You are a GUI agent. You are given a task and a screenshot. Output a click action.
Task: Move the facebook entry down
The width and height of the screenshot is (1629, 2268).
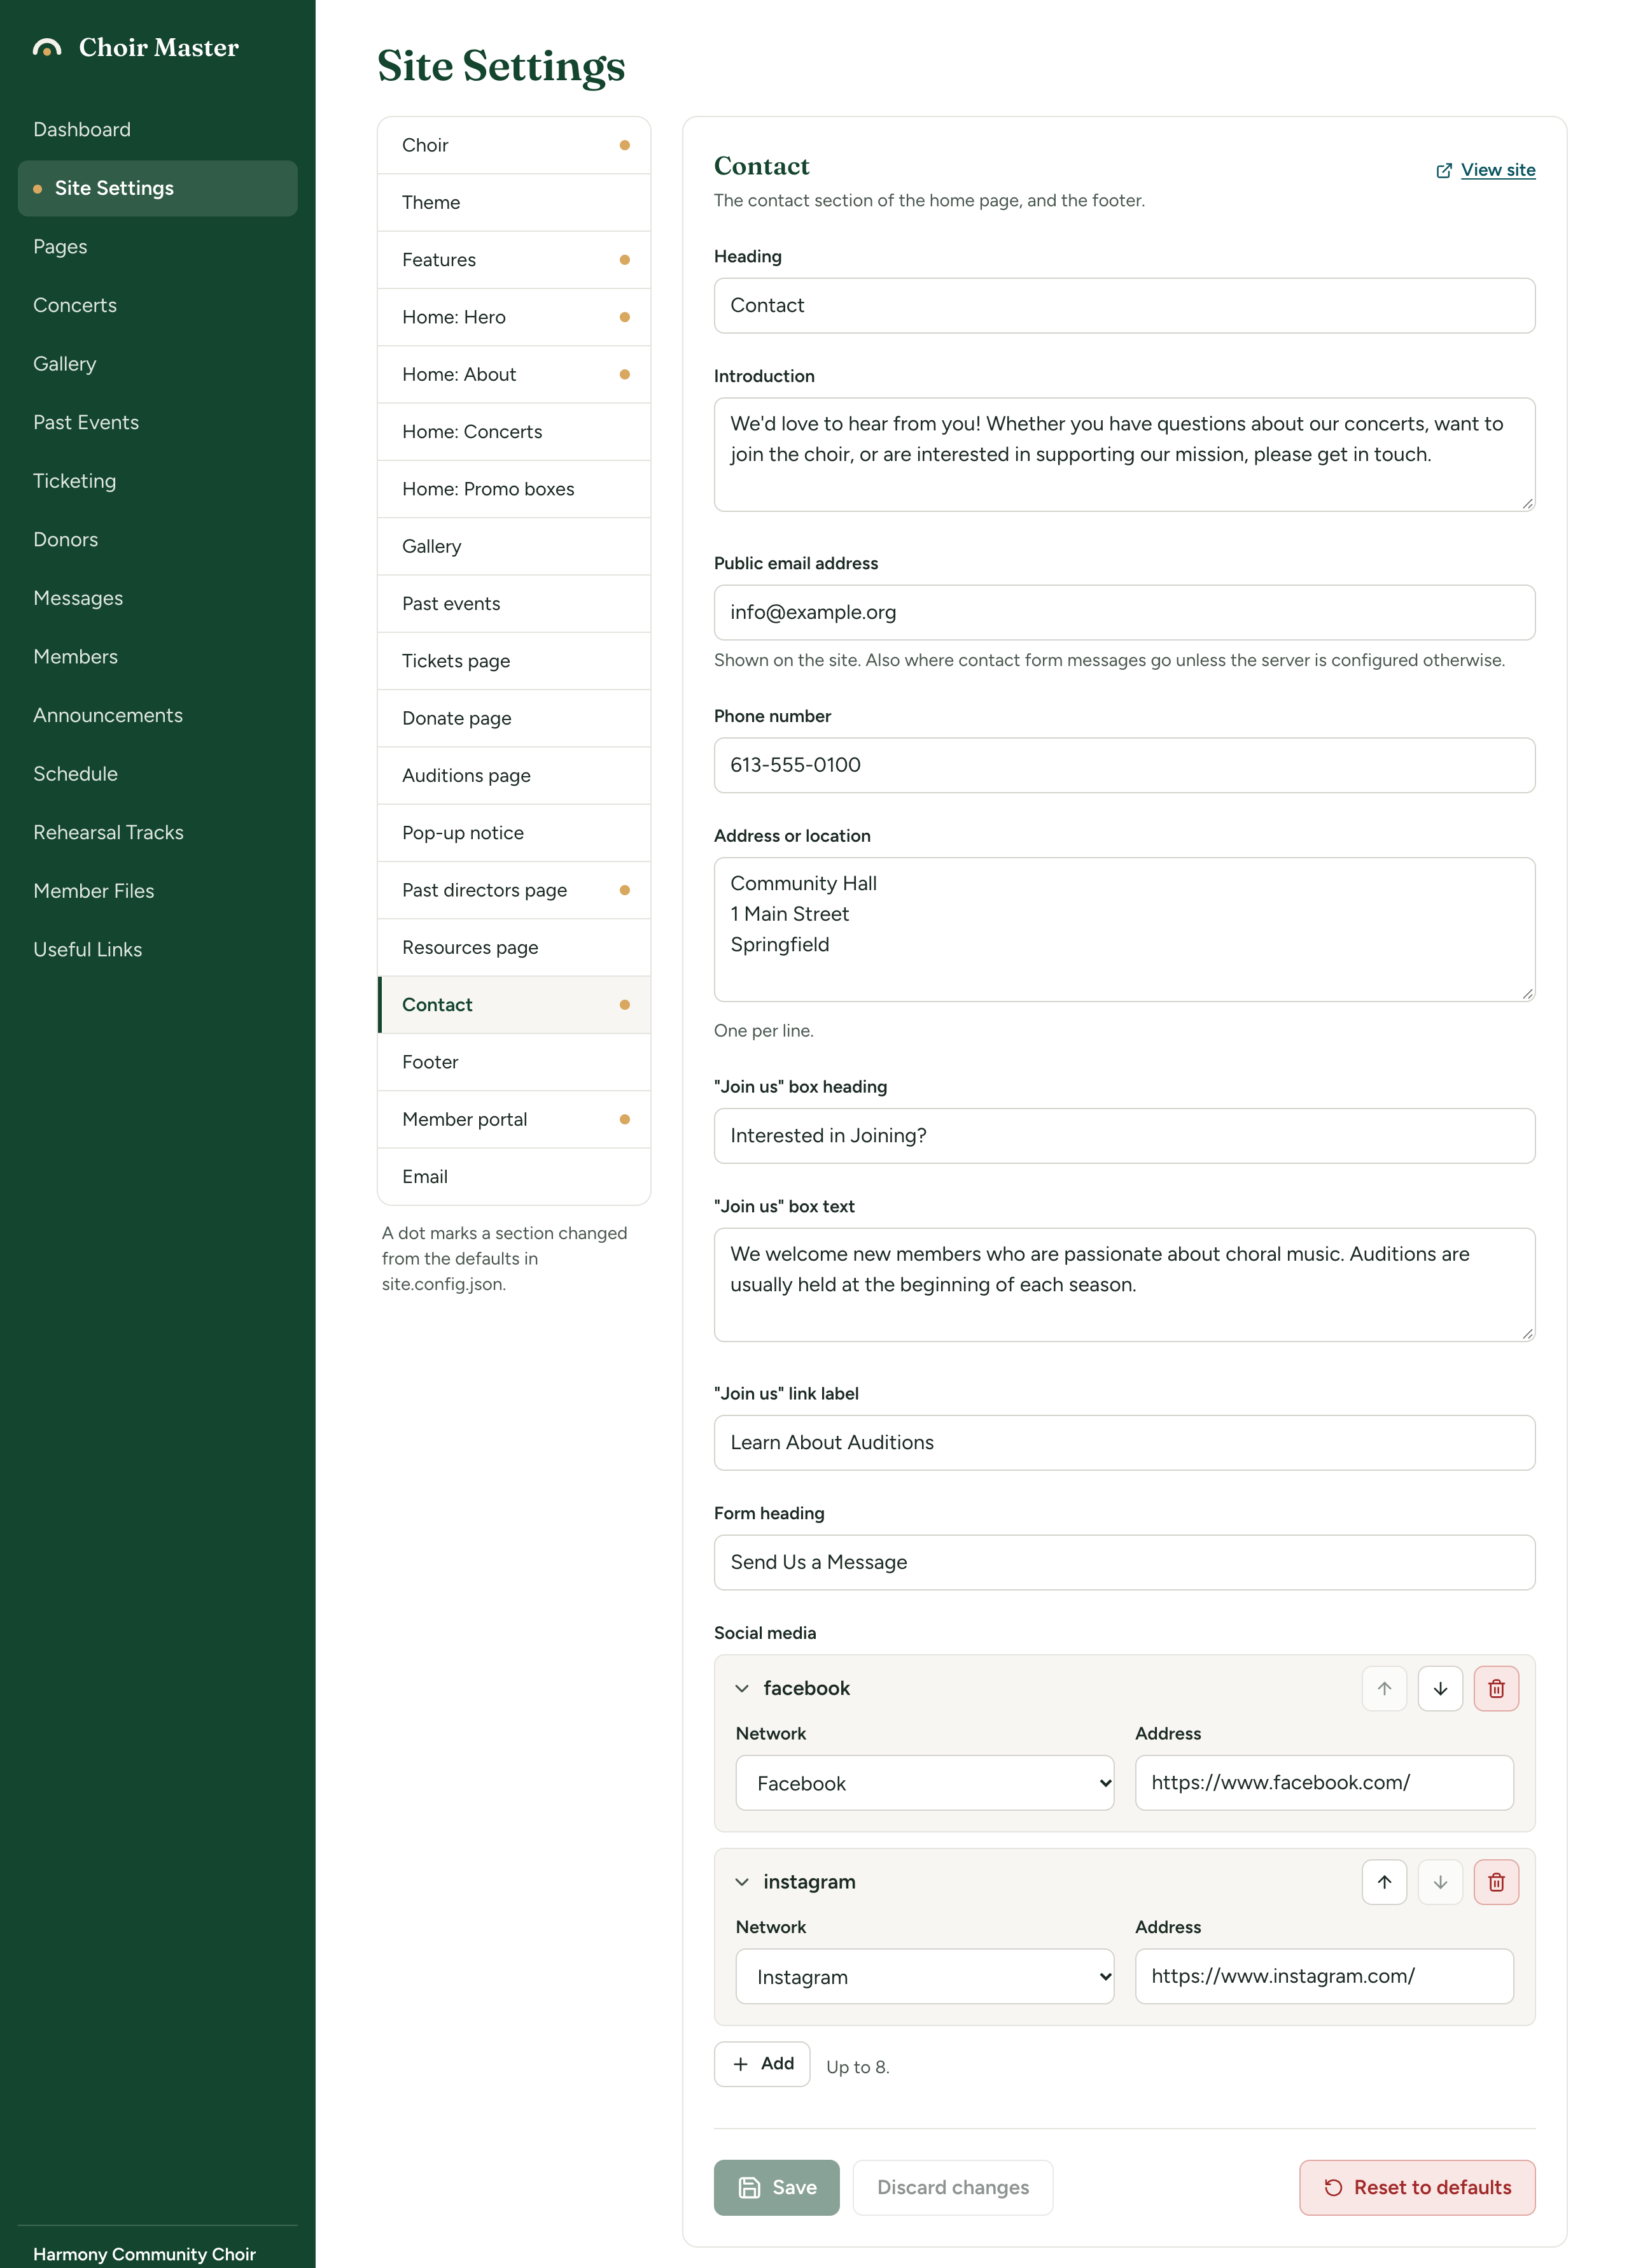pos(1440,1688)
